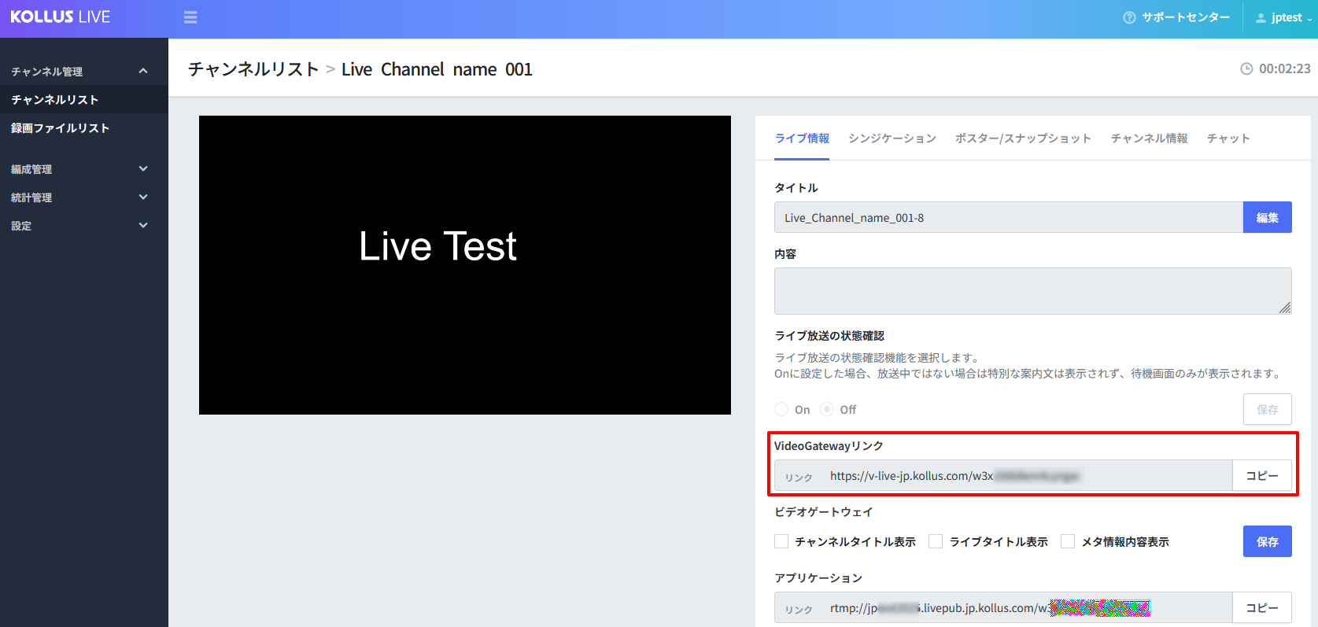The image size is (1318, 627).
Task: Select the Off radio button
Action: coord(827,409)
